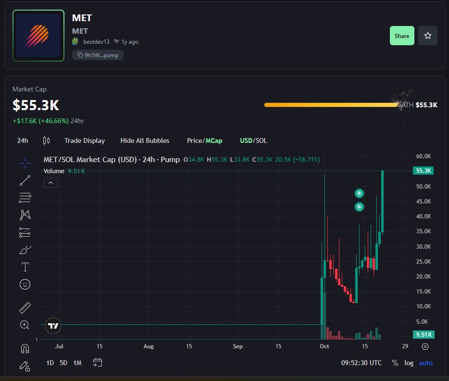
Task: Switch chart to percent scale
Action: tap(395, 363)
